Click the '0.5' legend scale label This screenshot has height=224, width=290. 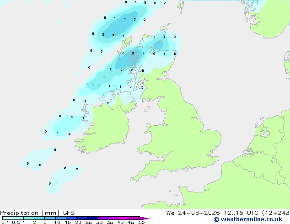pyautogui.click(x=16, y=222)
